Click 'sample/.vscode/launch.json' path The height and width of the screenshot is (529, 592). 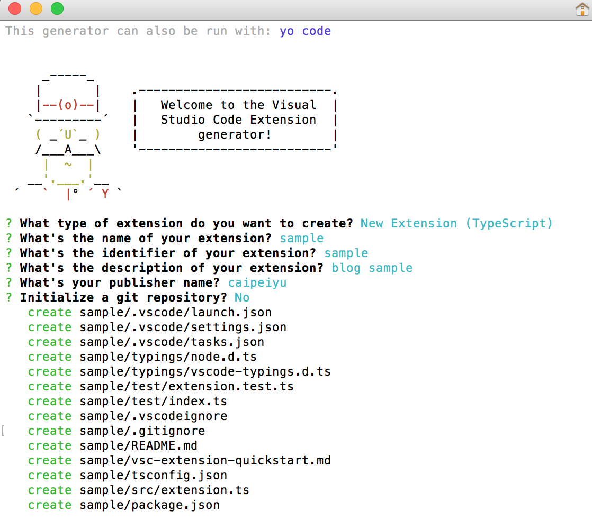pos(176,313)
